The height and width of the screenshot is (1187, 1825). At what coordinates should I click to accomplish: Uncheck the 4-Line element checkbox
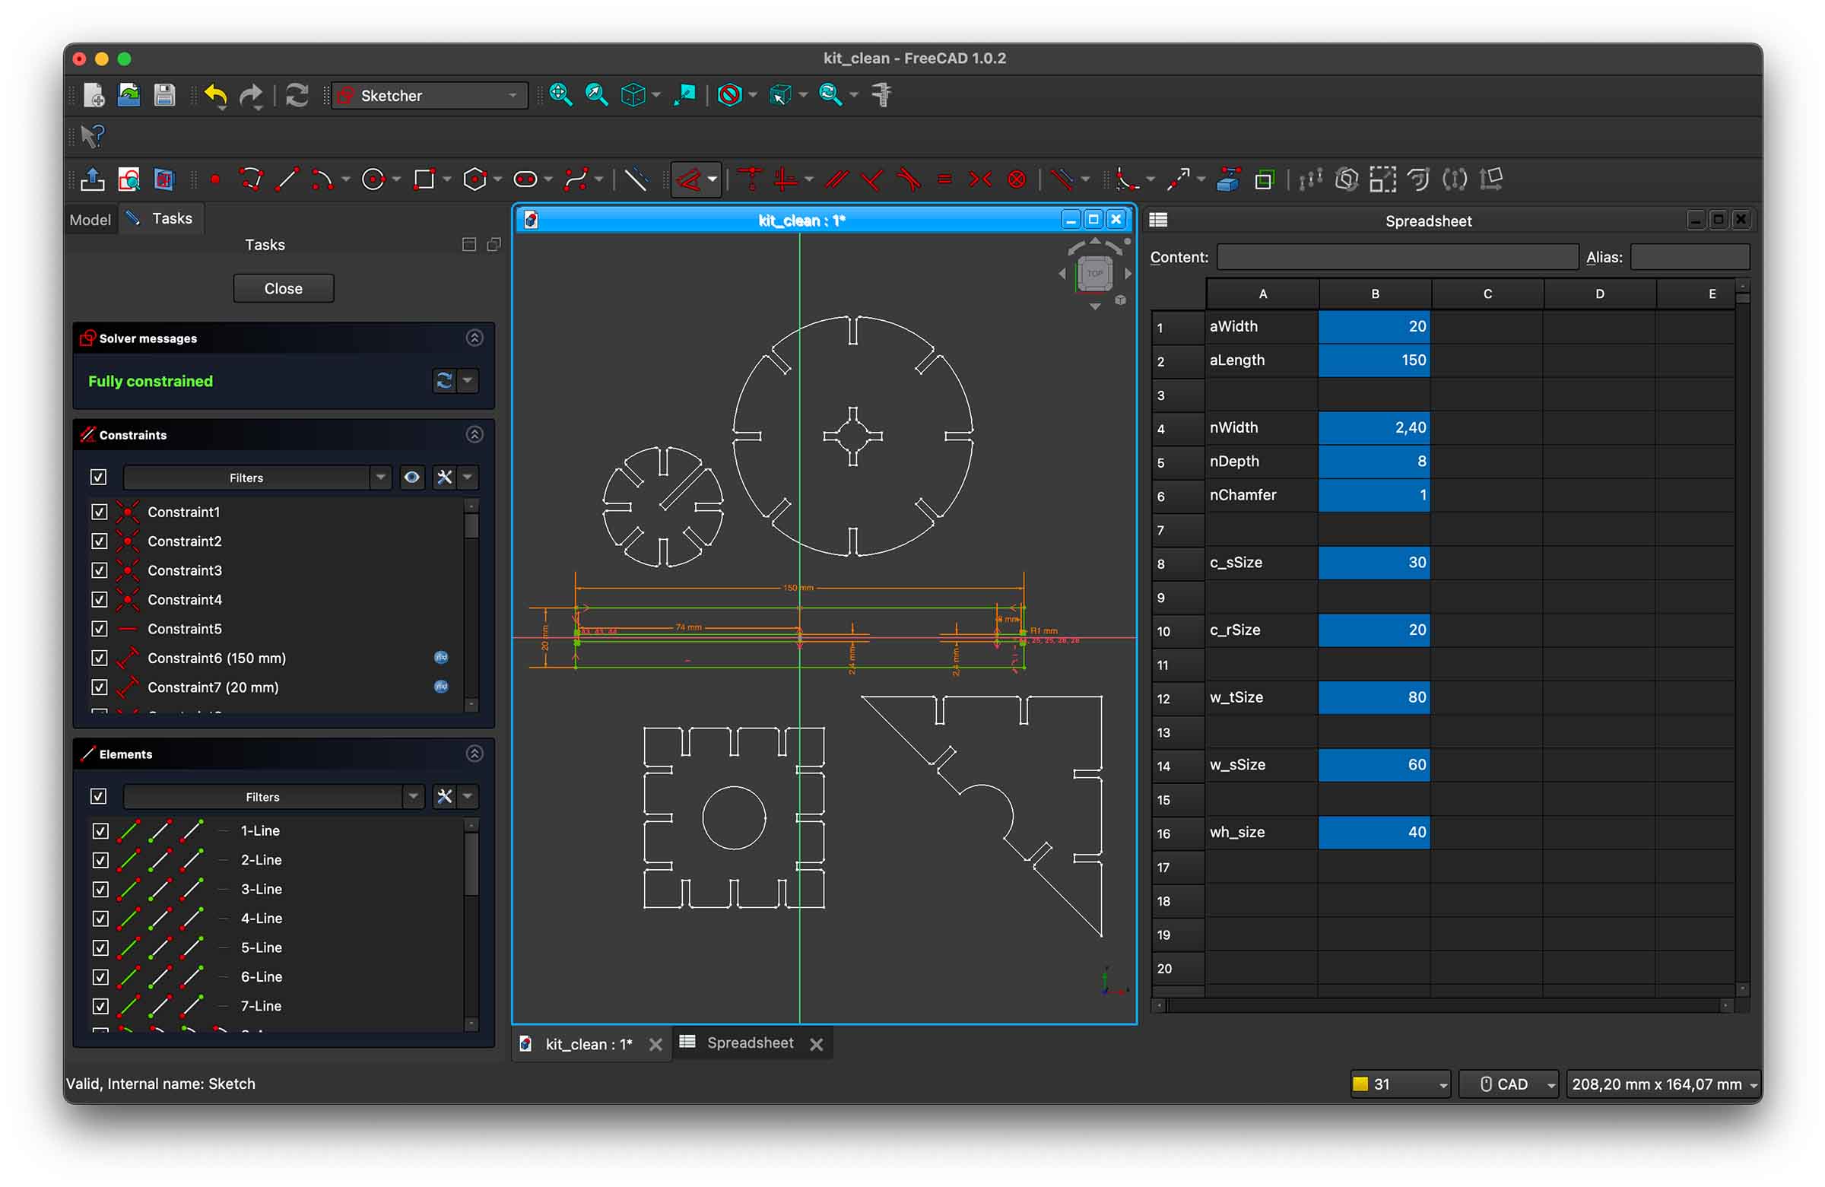(x=100, y=919)
